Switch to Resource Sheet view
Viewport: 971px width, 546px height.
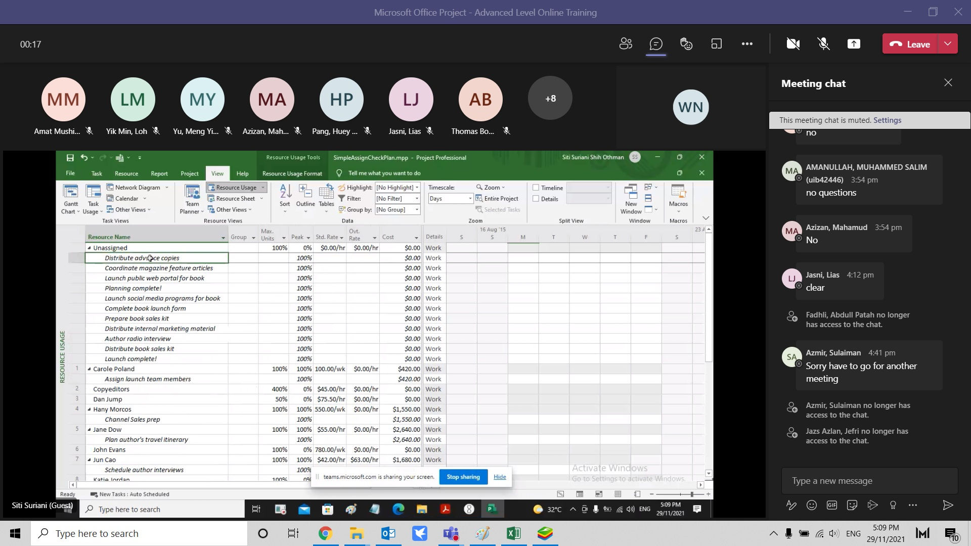(236, 199)
